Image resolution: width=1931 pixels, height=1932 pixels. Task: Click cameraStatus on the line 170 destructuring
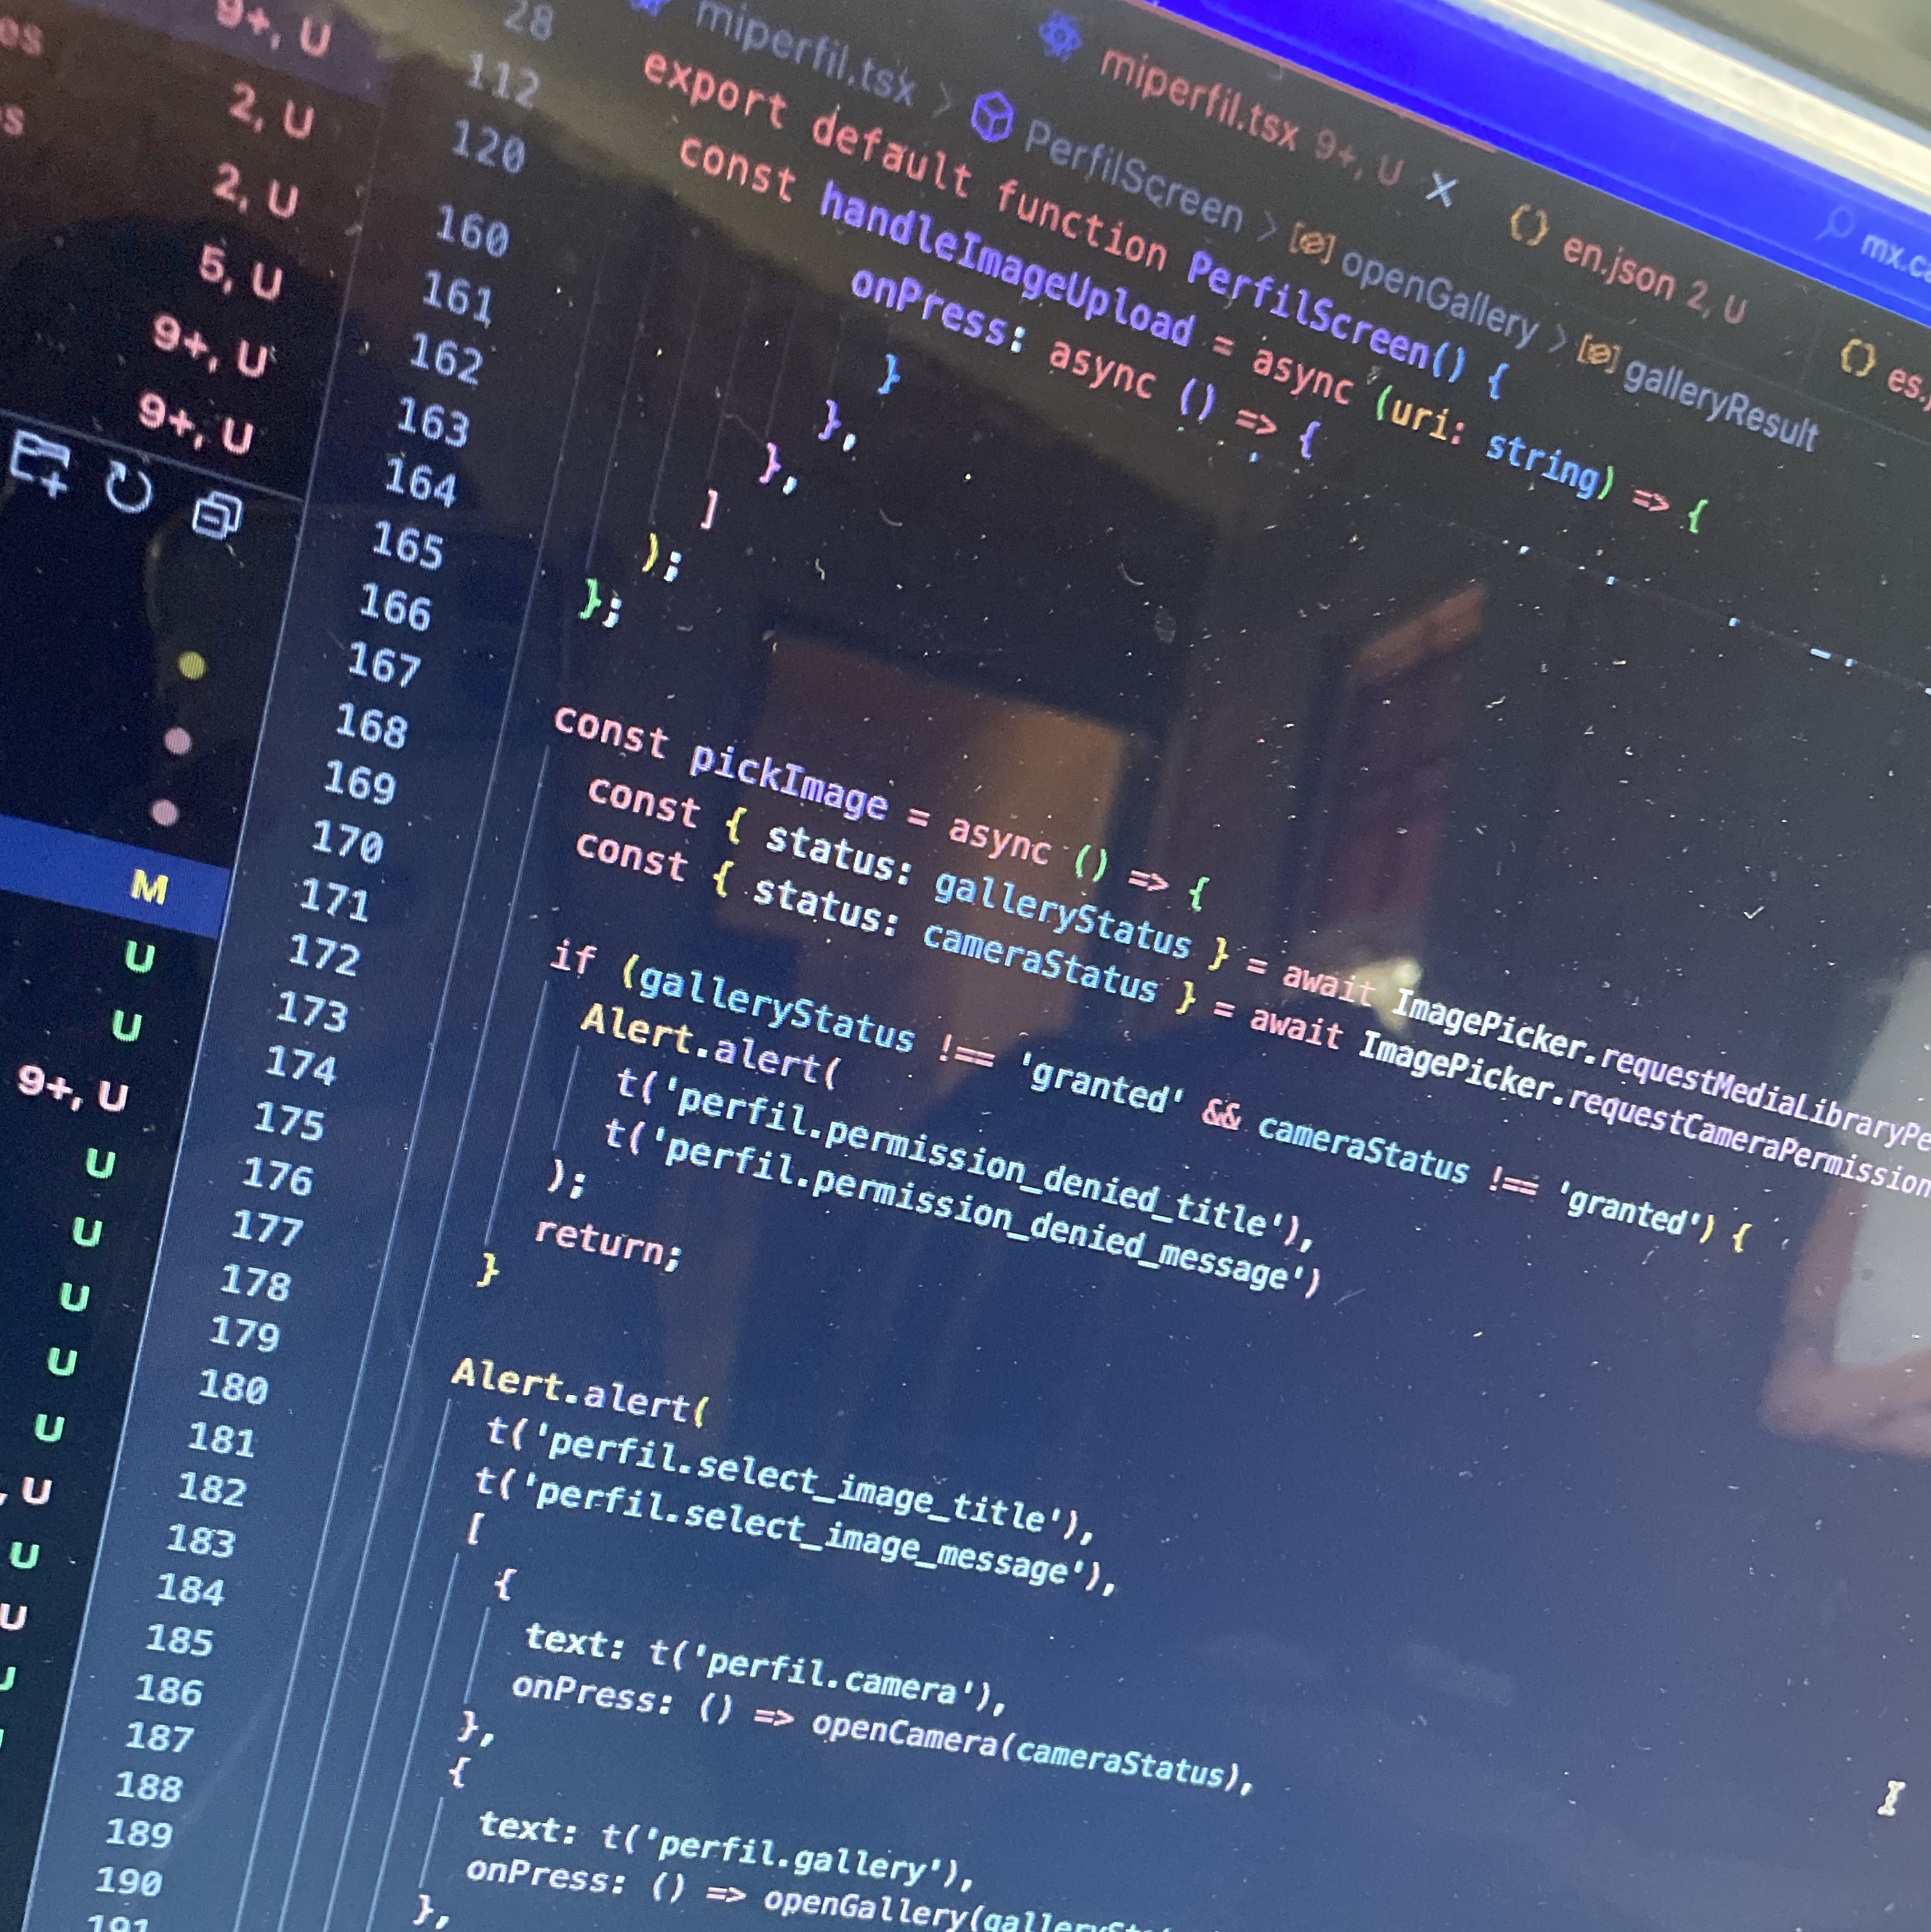[x=1040, y=963]
